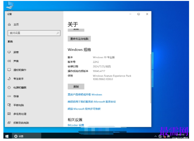The image size is (194, 141).
Task: Open This PC desktop icon
Action: click(x=10, y=6)
